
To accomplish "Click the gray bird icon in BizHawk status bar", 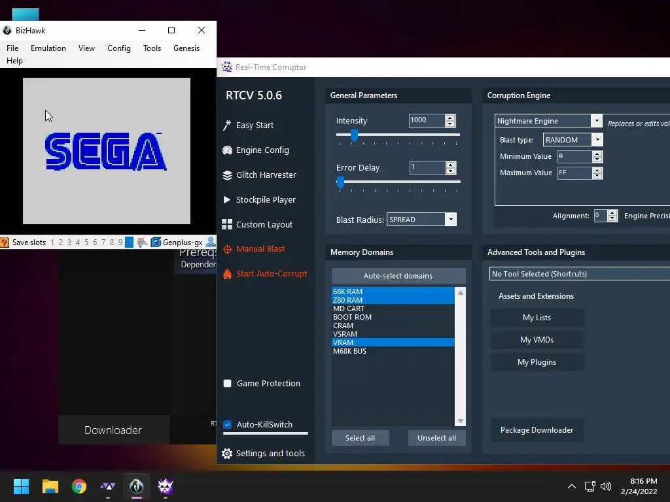I will pyautogui.click(x=142, y=243).
